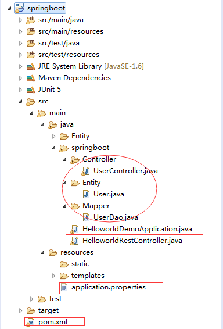
Task: Click the templates folder icon
Action: [64, 276]
